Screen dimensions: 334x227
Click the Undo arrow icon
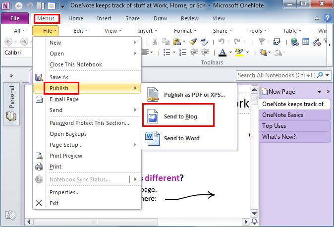coord(222,41)
